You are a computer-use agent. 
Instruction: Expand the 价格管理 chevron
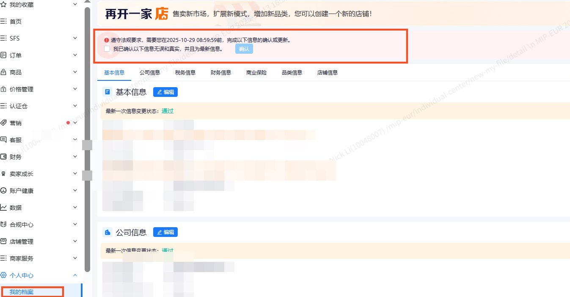75,89
